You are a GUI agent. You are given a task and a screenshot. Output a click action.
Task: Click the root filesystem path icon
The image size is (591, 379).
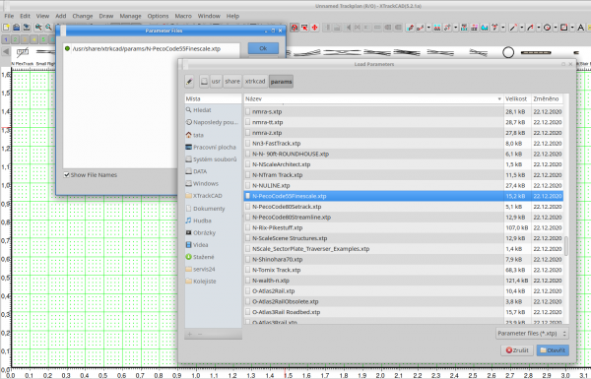point(204,82)
